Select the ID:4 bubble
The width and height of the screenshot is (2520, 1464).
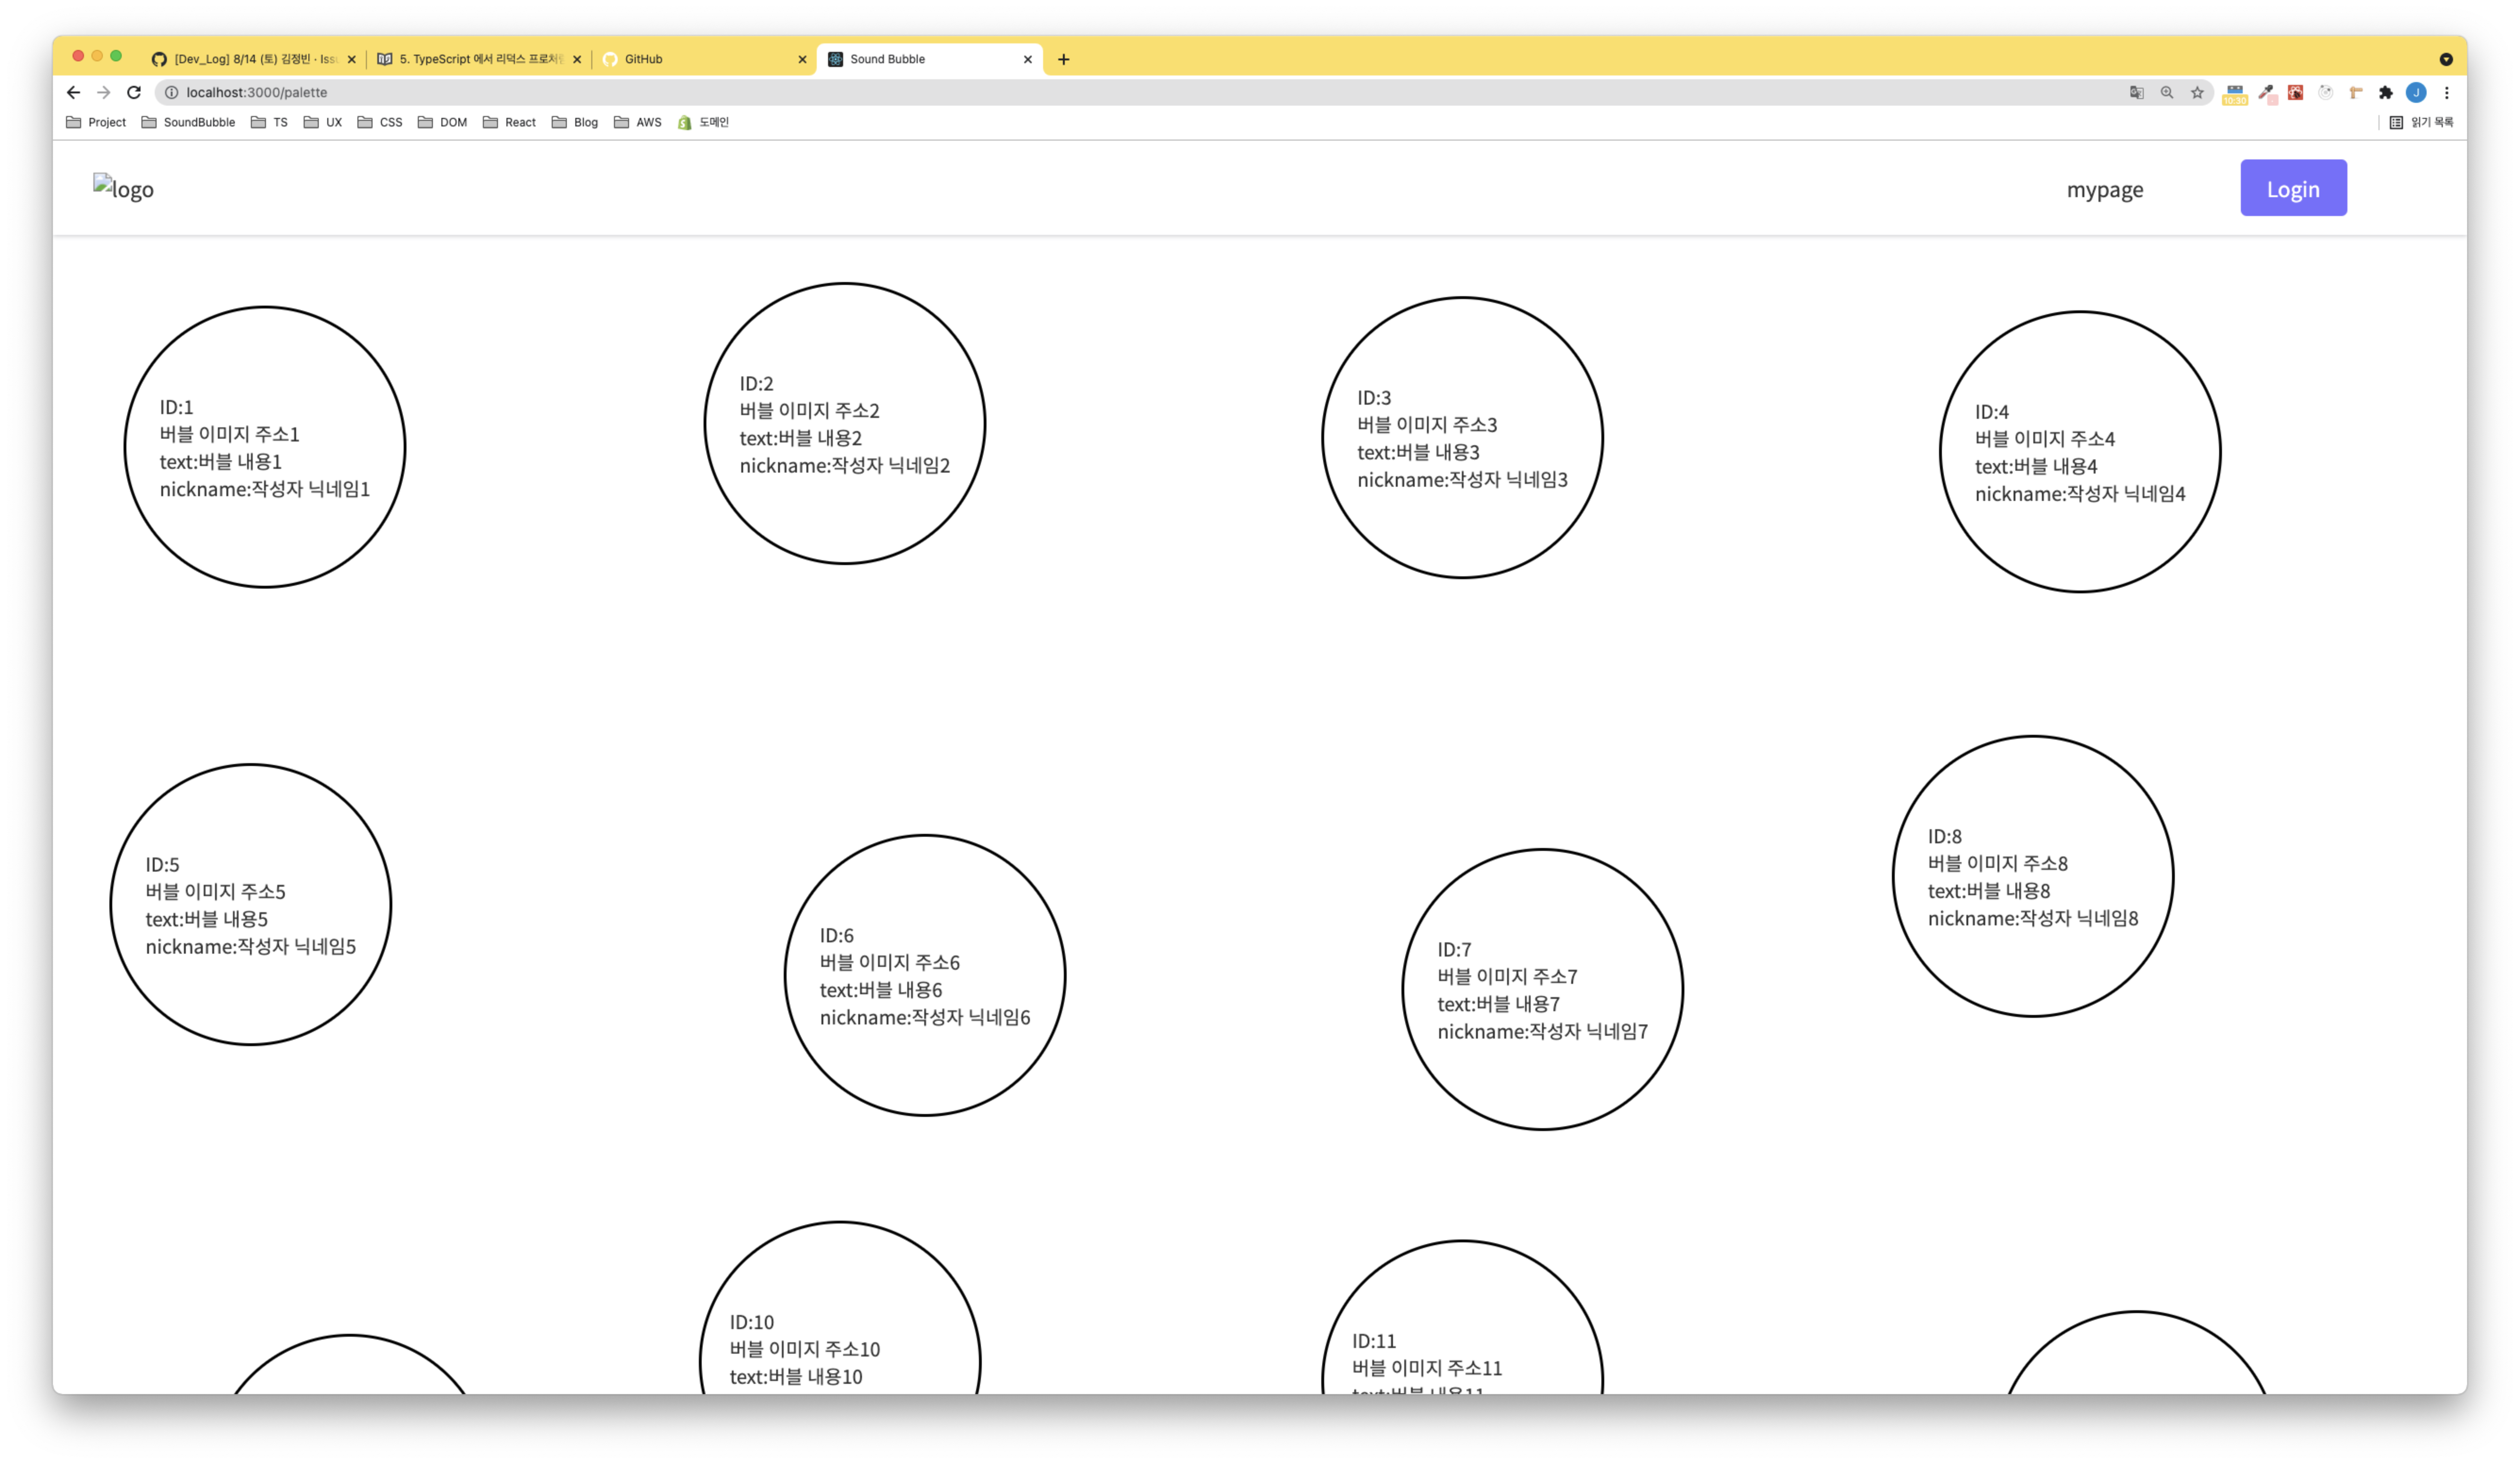2080,451
